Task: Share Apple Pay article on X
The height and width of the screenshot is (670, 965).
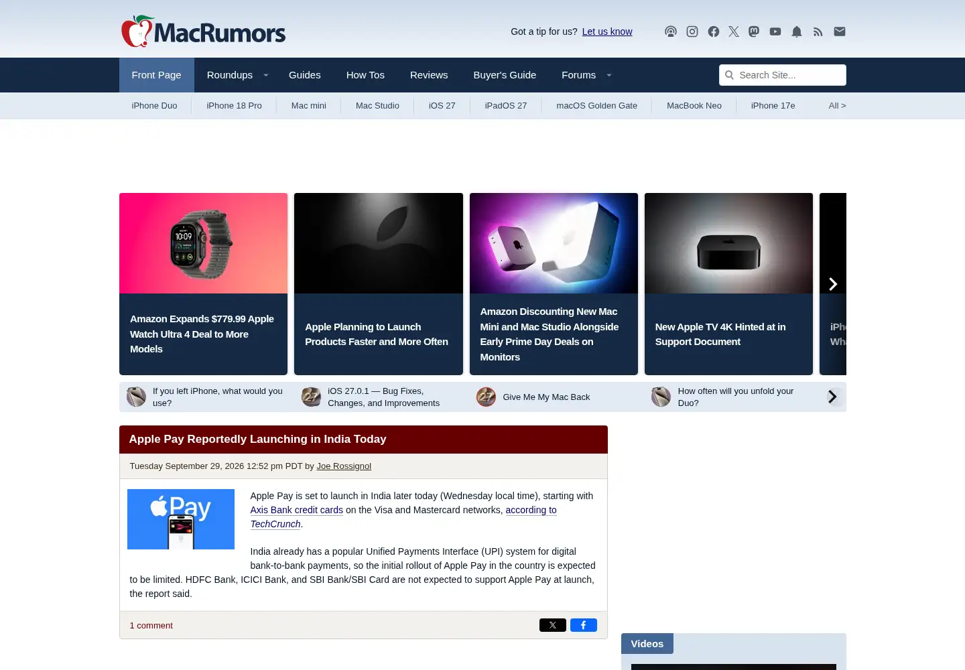Action: pyautogui.click(x=553, y=625)
